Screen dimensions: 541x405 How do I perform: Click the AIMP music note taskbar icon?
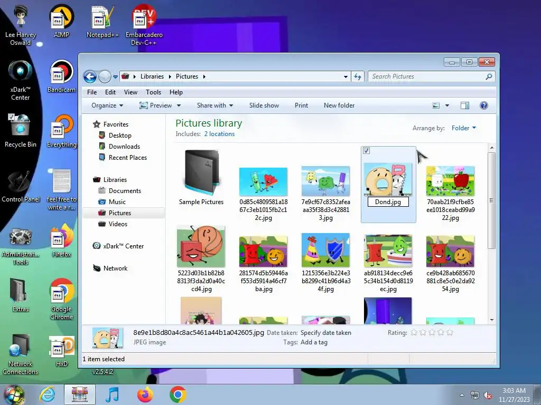(x=112, y=394)
